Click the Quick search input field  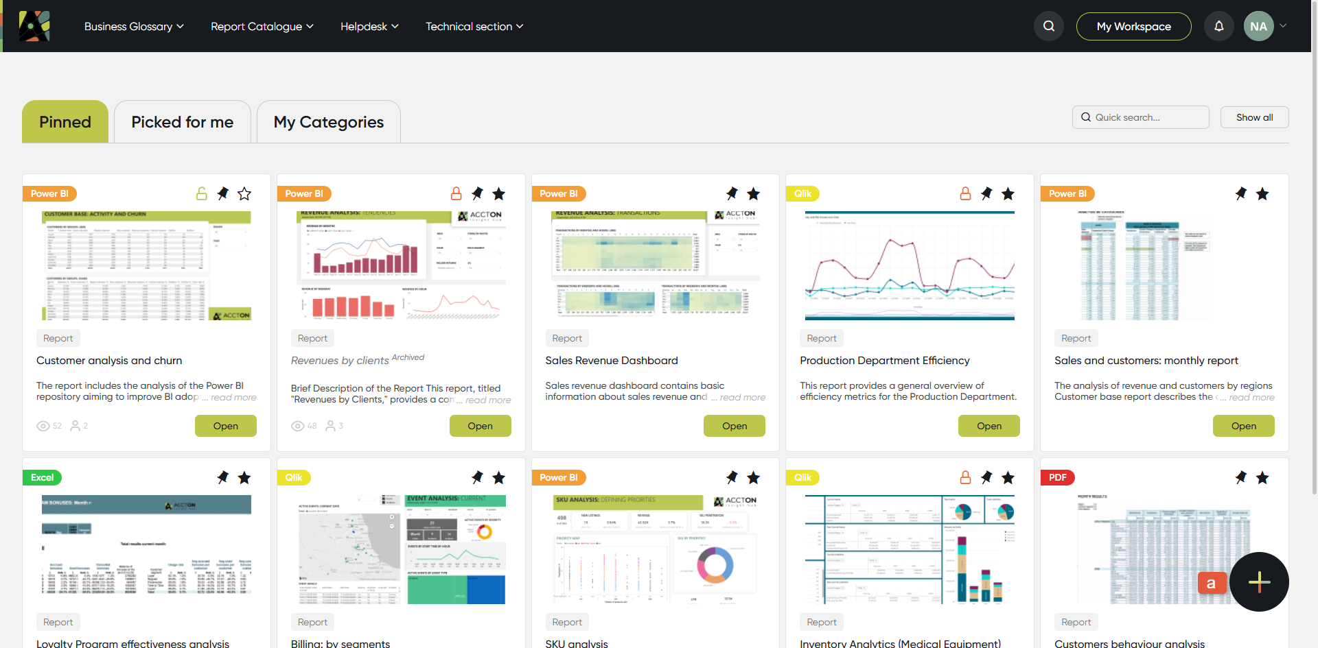click(x=1141, y=117)
